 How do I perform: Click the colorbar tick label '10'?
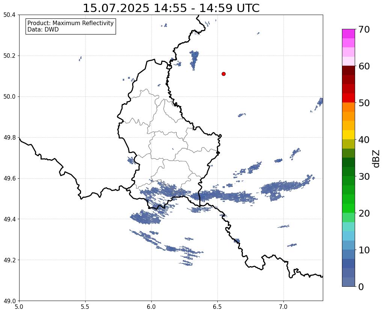click(364, 250)
